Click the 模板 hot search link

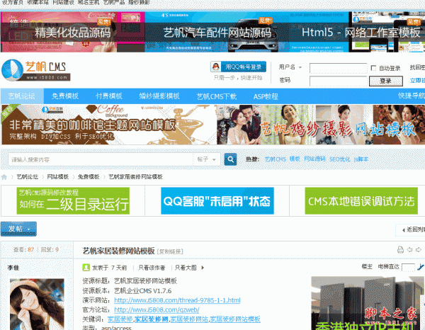pos(295,159)
